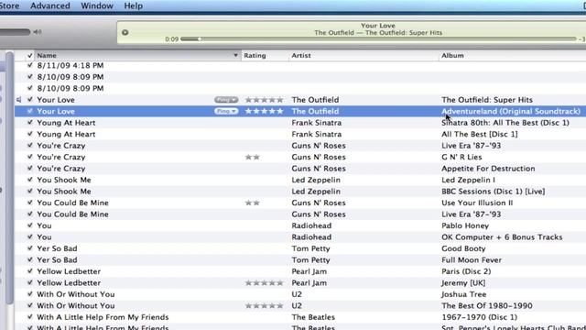Select With Or Without You Joshua Tree row

pyautogui.click(x=300, y=294)
